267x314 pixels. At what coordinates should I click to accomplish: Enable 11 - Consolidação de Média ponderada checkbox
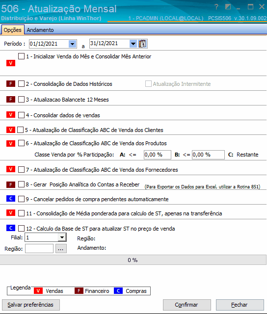pyautogui.click(x=21, y=213)
